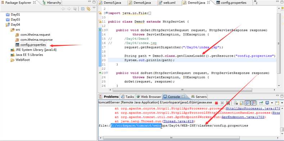Minimize the editor area
This screenshot has width=284, height=141.
point(277,2)
